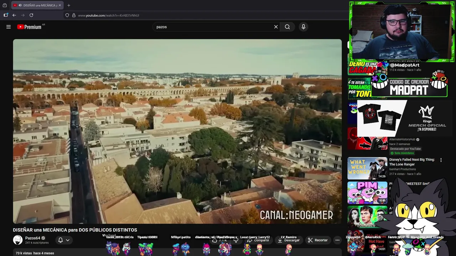This screenshot has width=456, height=256.
Task: Click the browser forward arrow
Action: point(23,15)
